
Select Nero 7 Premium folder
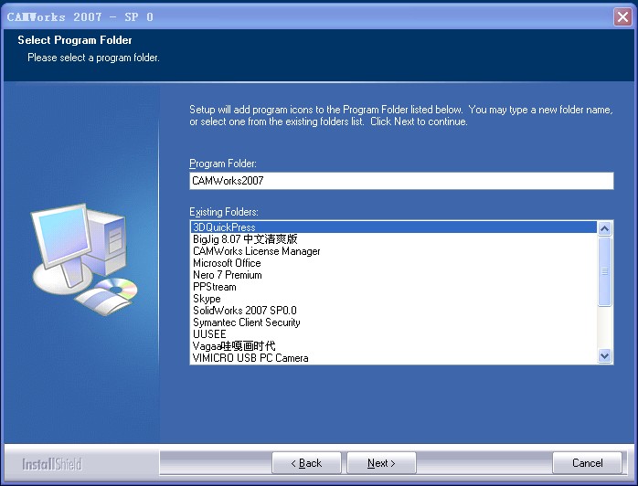(393, 275)
